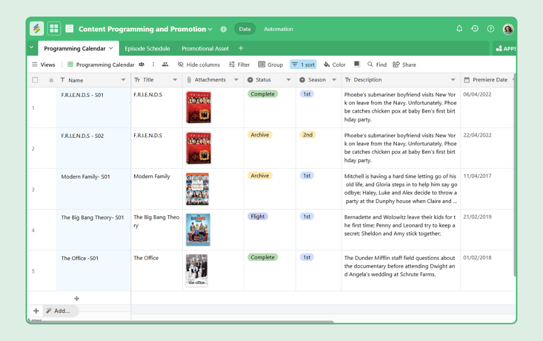Click Complete status in The Office row
Screen dimensions: 543x341
pyautogui.click(x=263, y=258)
